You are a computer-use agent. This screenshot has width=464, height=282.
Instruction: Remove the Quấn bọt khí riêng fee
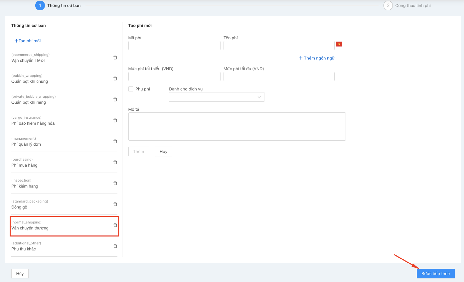(115, 99)
